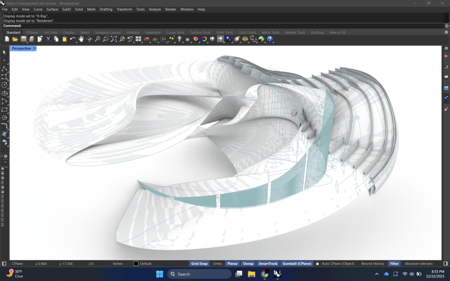The height and width of the screenshot is (281, 450).
Task: Select the Circle tool in left sidebar
Action: click(x=5, y=85)
